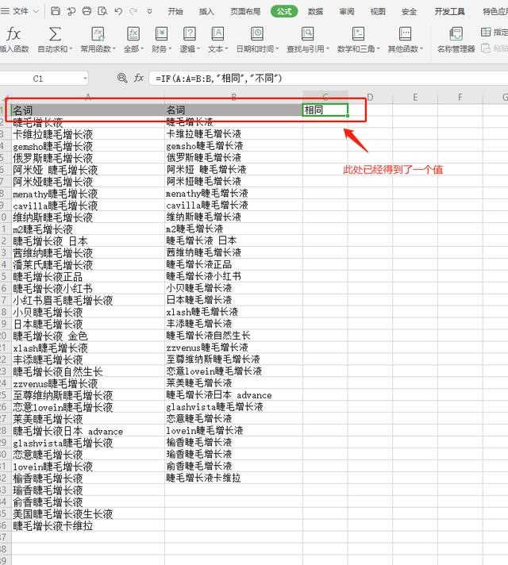The width and height of the screenshot is (508, 565).
Task: Click the AutoSum (自动求和) sigma icon
Action: (55, 34)
